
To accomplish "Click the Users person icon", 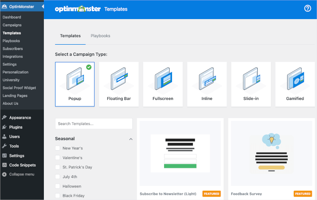I will [5, 136].
